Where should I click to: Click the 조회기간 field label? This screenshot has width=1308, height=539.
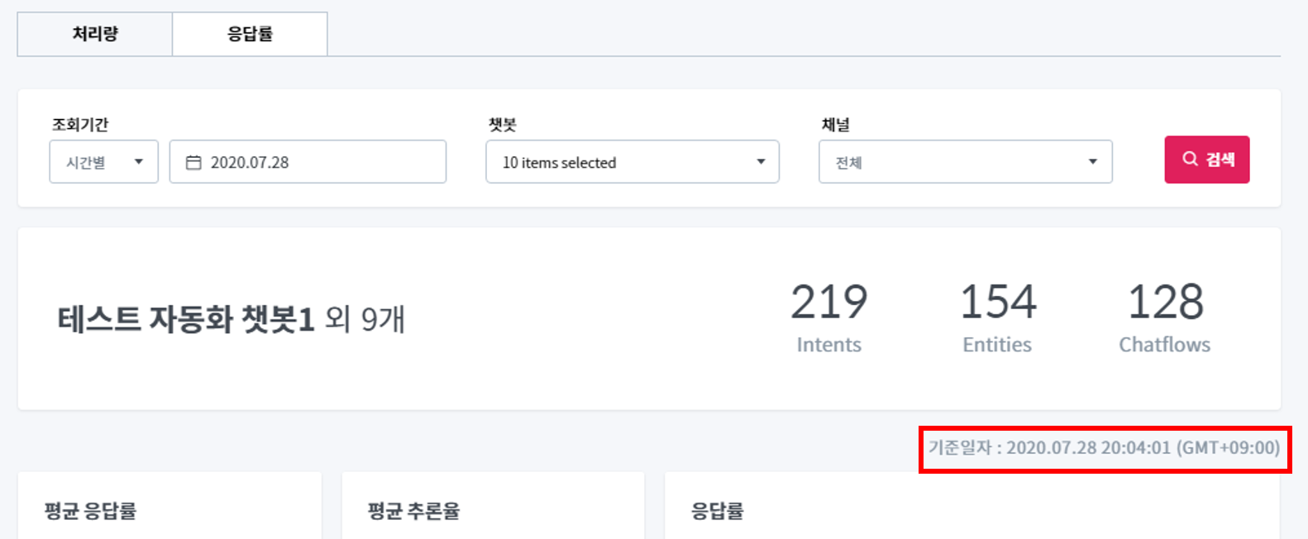(x=80, y=125)
